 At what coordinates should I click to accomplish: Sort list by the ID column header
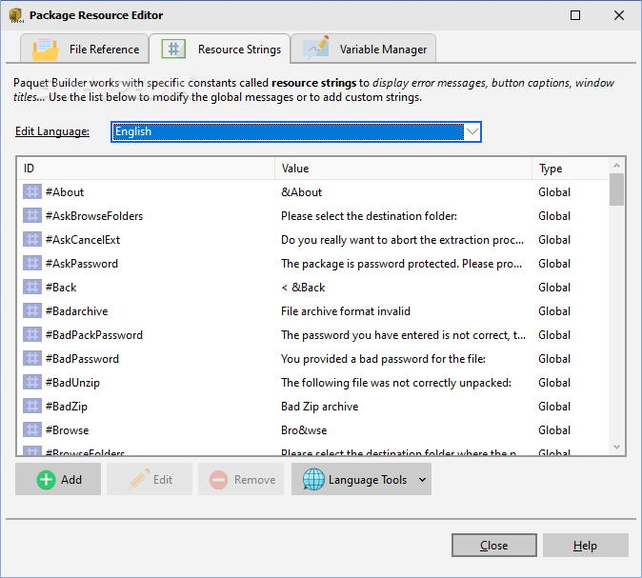coord(146,169)
